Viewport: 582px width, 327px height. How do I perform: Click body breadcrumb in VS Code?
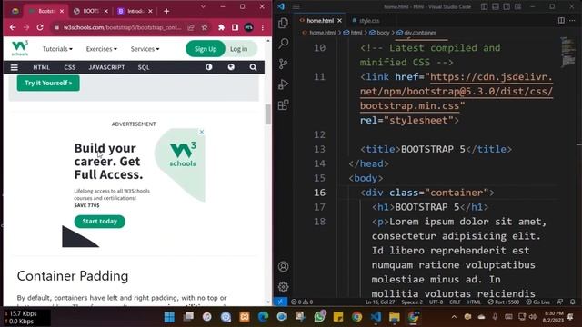pos(380,33)
